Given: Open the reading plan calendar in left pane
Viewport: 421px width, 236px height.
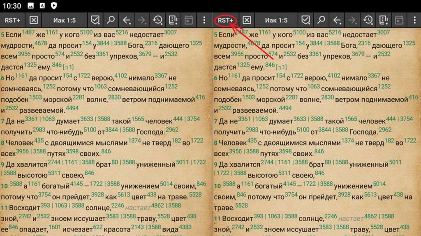Looking at the screenshot, I should [188, 20].
